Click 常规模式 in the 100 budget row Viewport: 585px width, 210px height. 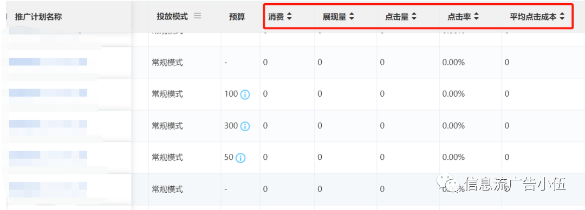coord(167,94)
